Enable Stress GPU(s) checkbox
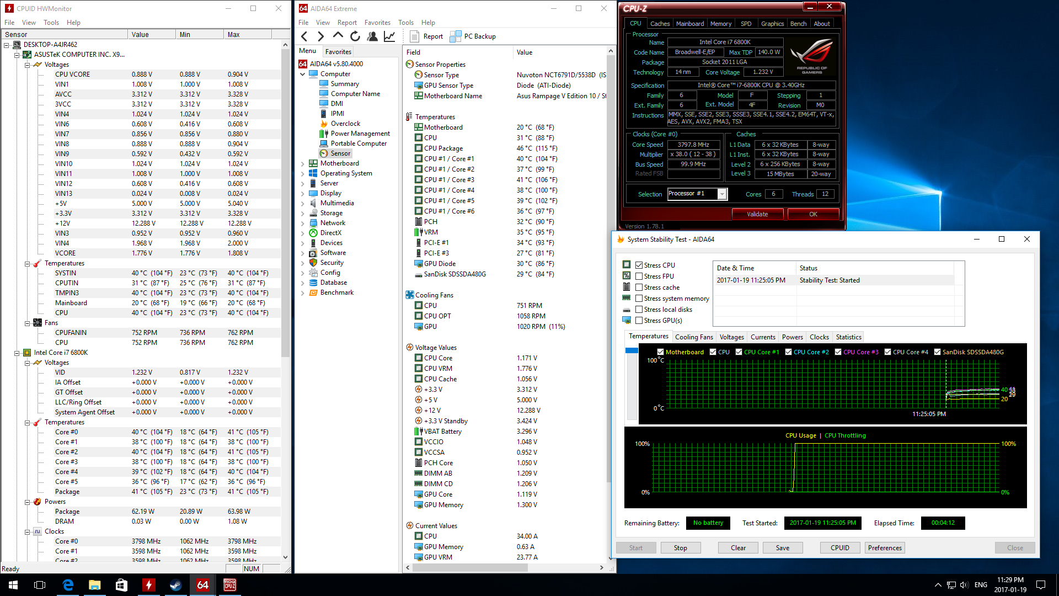The height and width of the screenshot is (596, 1059). click(639, 321)
